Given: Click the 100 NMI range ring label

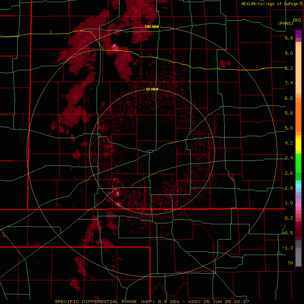Looking at the screenshot, I should (x=152, y=27).
